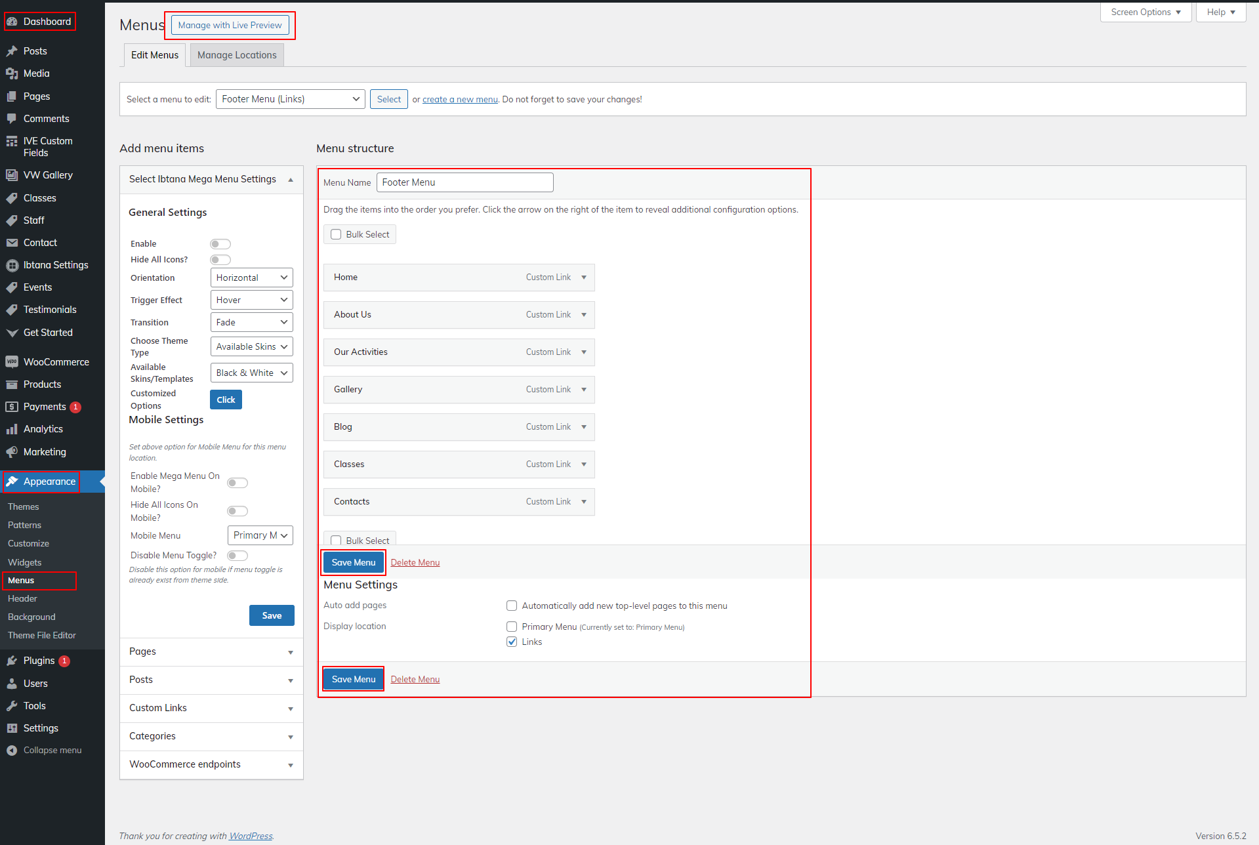Image resolution: width=1259 pixels, height=845 pixels.
Task: Toggle Disable Menu Toggle switch
Action: pyautogui.click(x=237, y=556)
